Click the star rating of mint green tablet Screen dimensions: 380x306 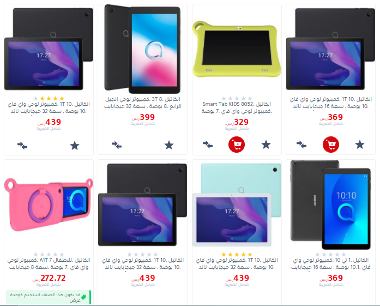click(x=237, y=254)
